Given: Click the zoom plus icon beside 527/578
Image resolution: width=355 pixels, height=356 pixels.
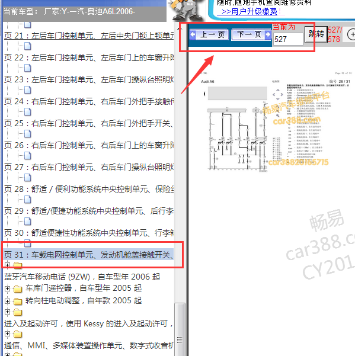Looking at the screenshot, I should 351,34.
